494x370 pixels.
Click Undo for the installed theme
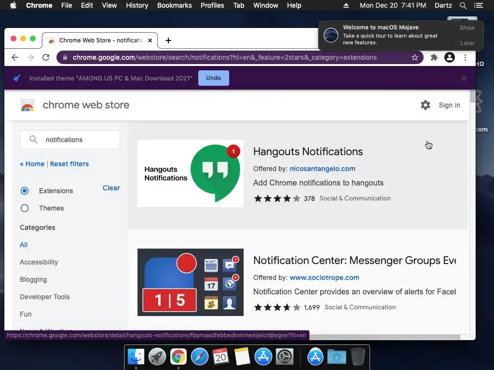tap(214, 78)
